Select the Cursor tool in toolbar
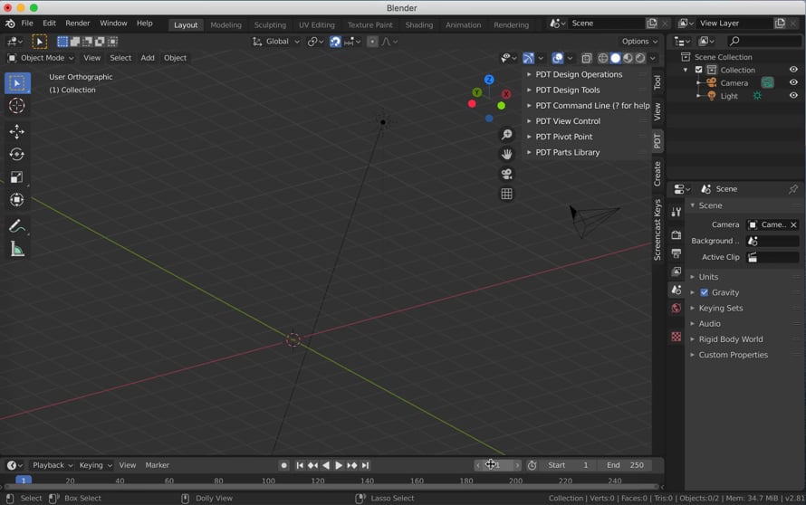 tap(16, 106)
